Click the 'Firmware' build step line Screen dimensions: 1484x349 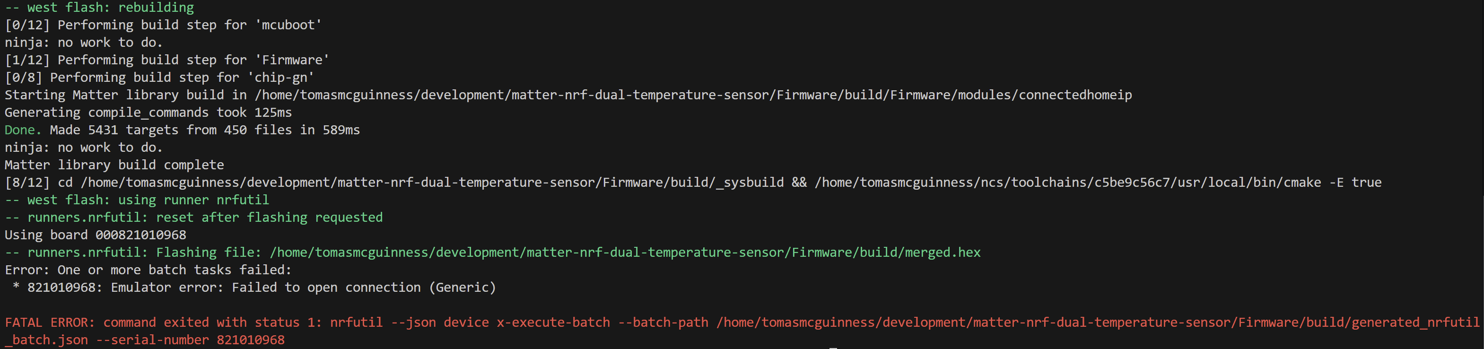[x=167, y=60]
